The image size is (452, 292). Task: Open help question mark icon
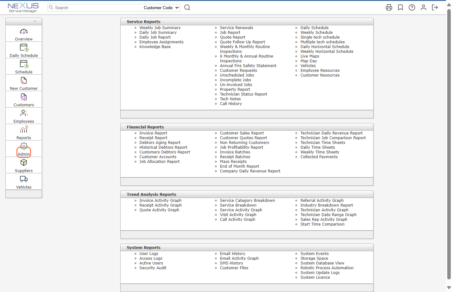click(412, 8)
